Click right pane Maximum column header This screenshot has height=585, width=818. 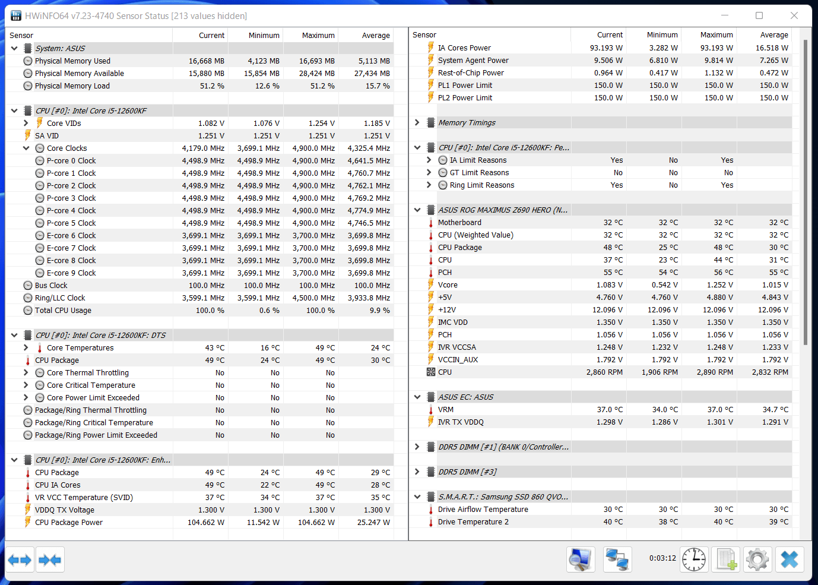[709, 35]
